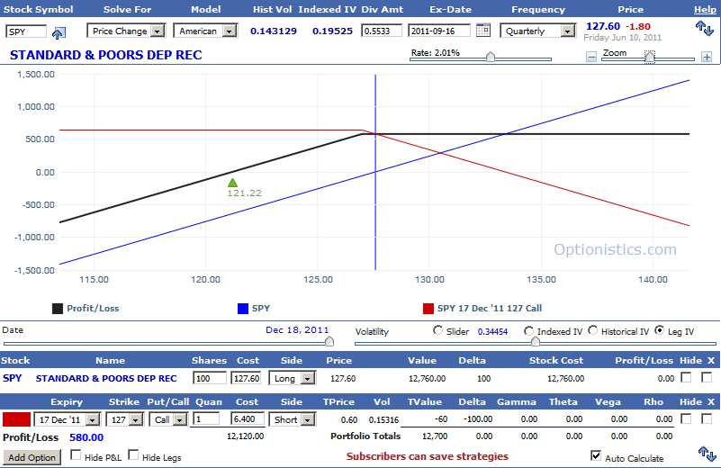Click the price 127.60 in header
721x468 pixels.
pyautogui.click(x=603, y=26)
